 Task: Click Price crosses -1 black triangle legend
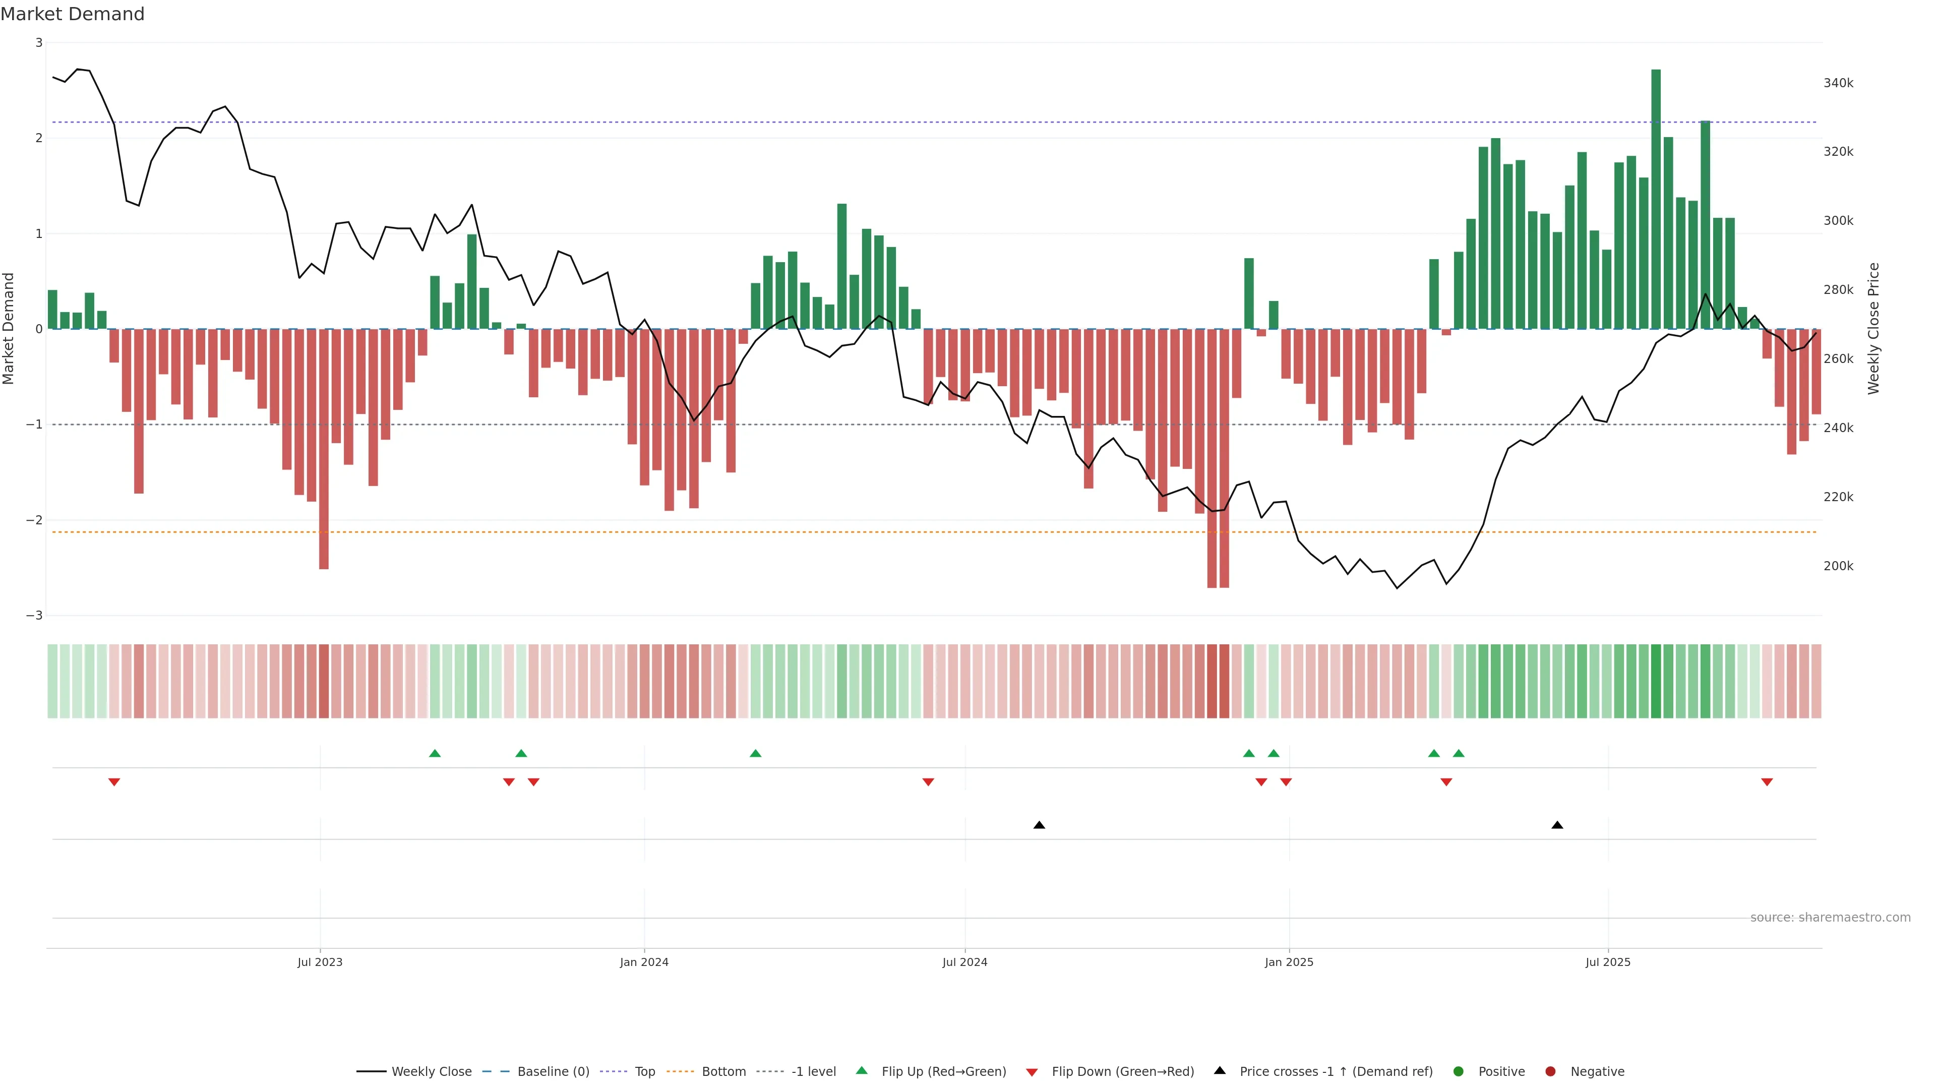(x=1220, y=1070)
